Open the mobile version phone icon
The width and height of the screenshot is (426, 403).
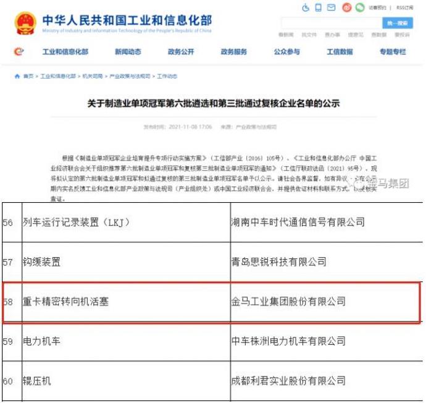[x=319, y=8]
